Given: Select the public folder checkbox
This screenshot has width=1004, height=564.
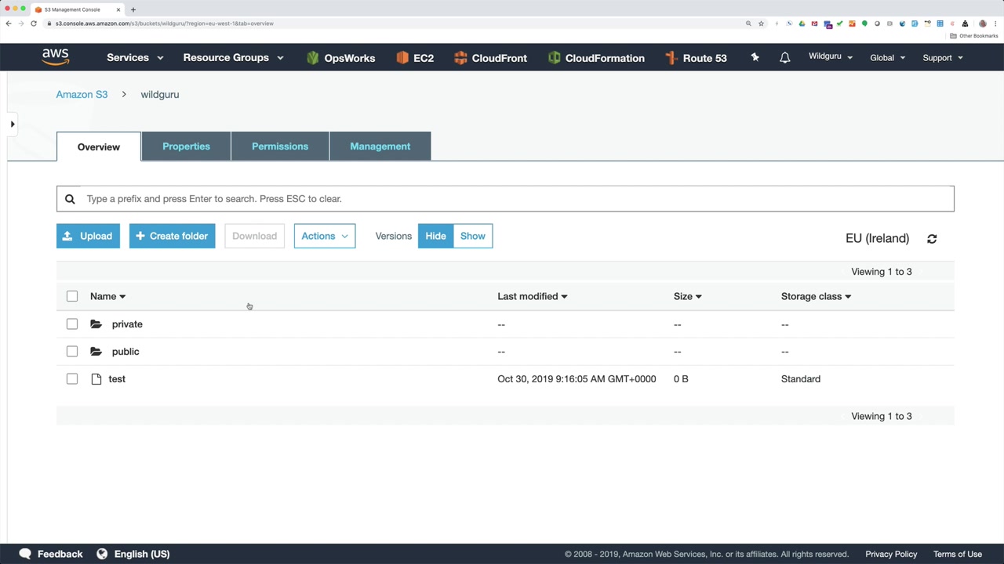Looking at the screenshot, I should click(72, 352).
